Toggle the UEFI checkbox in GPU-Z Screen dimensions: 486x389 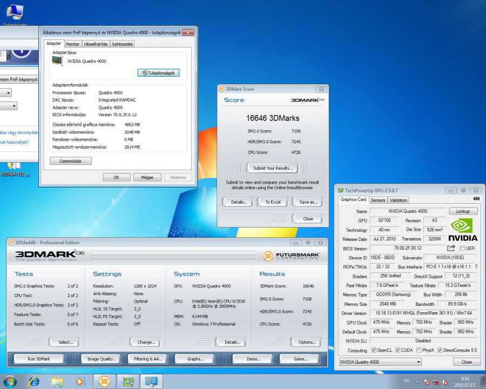[462, 248]
